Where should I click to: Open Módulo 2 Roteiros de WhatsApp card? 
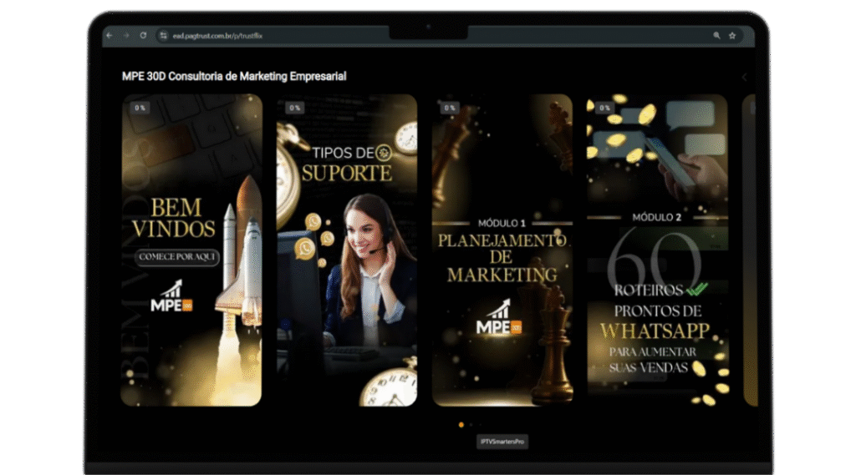tap(656, 250)
